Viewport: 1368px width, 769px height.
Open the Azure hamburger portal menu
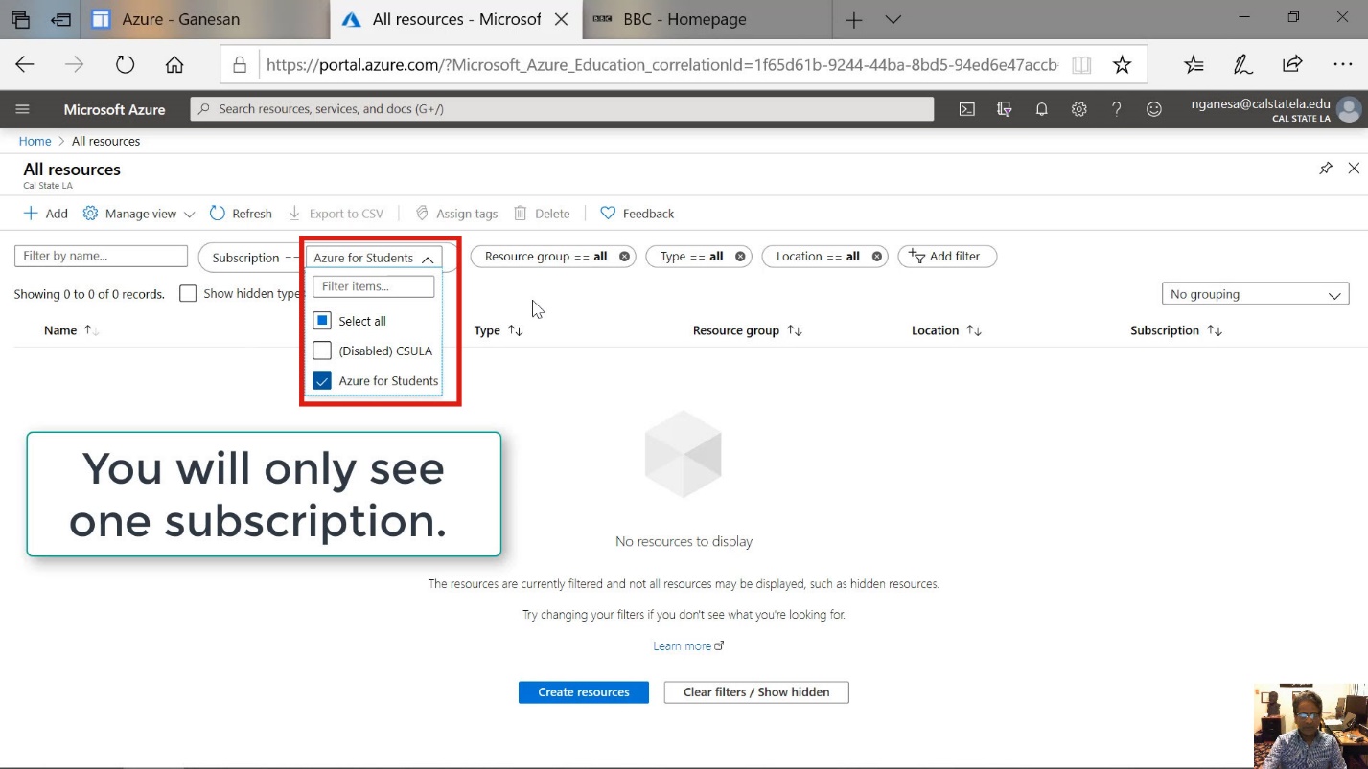23,109
